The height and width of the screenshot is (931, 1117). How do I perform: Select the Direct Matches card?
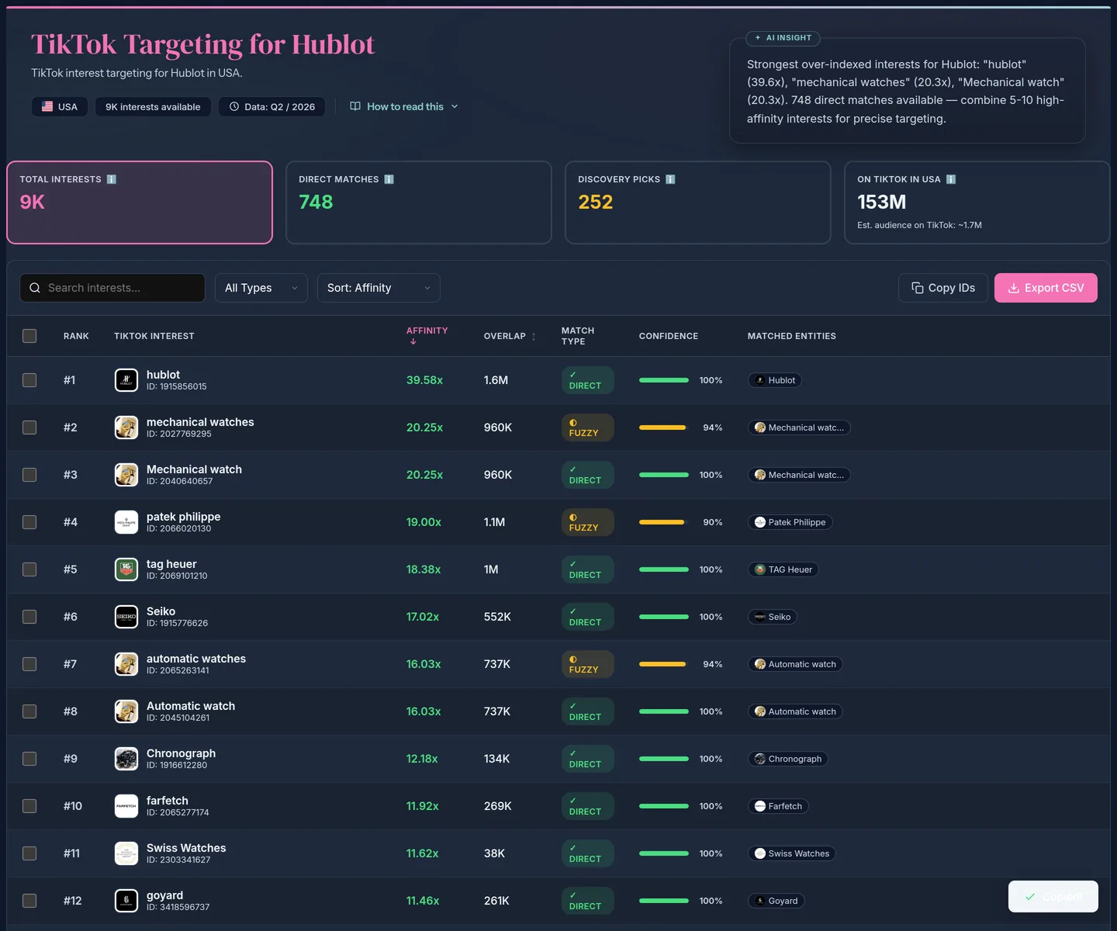coord(419,202)
